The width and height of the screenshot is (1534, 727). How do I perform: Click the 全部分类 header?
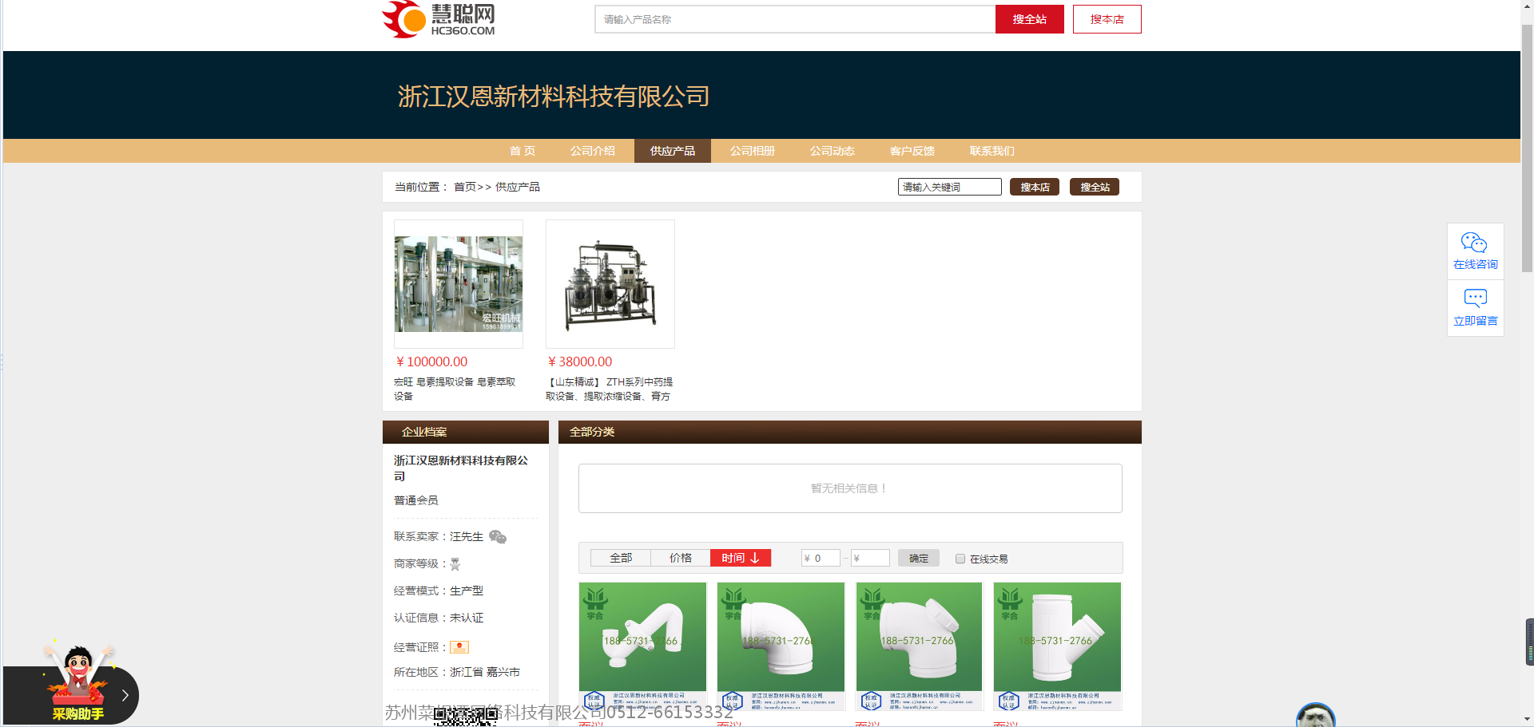tap(592, 432)
